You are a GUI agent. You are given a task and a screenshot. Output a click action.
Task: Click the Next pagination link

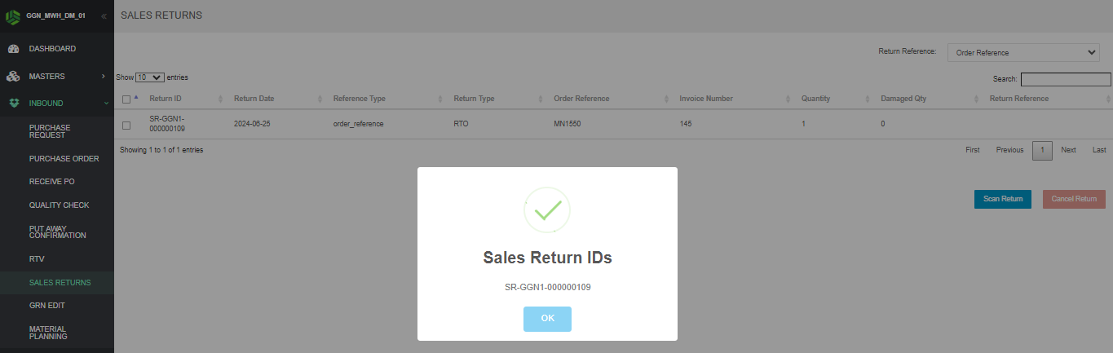click(1068, 150)
